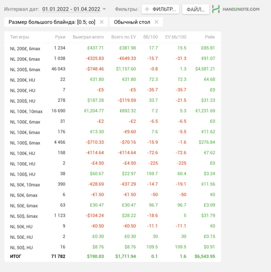Screen dimensions: 271x272
Task: Sort by Руки column header
Action: pyautogui.click(x=60, y=37)
